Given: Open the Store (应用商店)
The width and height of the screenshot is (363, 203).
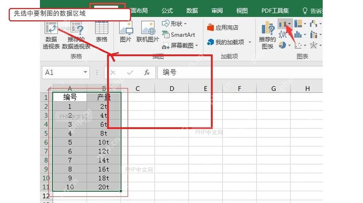Looking at the screenshot, I should click(x=223, y=28).
